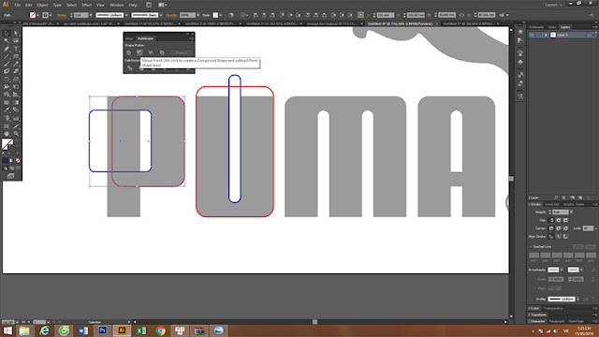Switch to Artboards panel tab
This screenshot has width=599, height=337.
[536, 27]
